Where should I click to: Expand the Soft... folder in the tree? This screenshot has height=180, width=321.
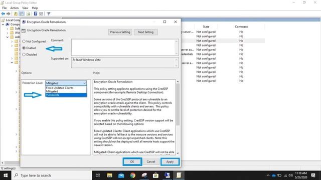8,29
